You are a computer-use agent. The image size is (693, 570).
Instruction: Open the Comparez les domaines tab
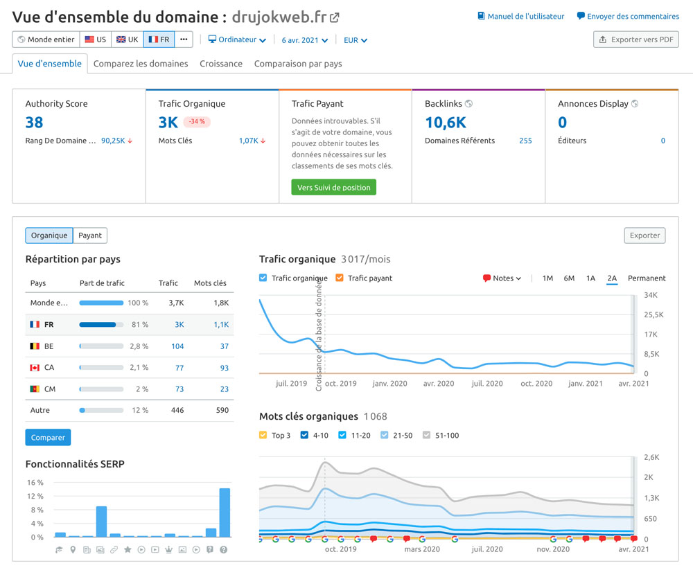point(141,64)
